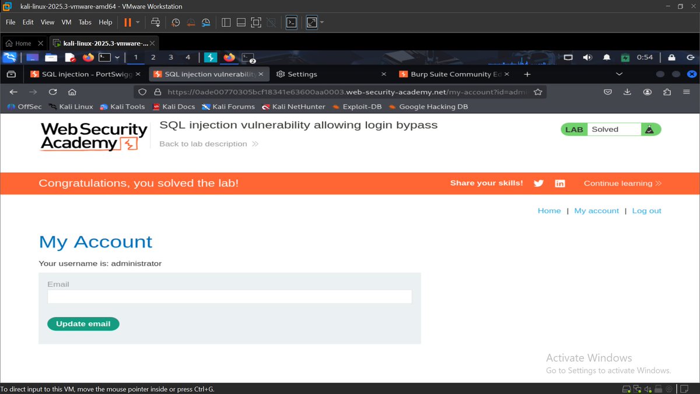Click the Update email button
Viewport: 700px width, 394px height.
pyautogui.click(x=83, y=324)
